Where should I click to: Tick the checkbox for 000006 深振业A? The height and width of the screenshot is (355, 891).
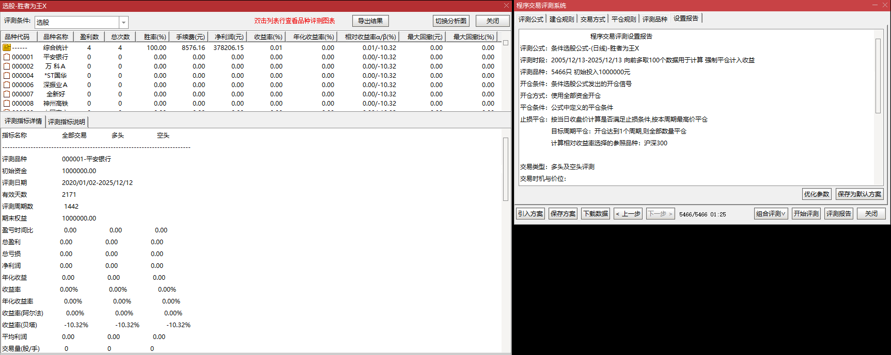coord(7,85)
